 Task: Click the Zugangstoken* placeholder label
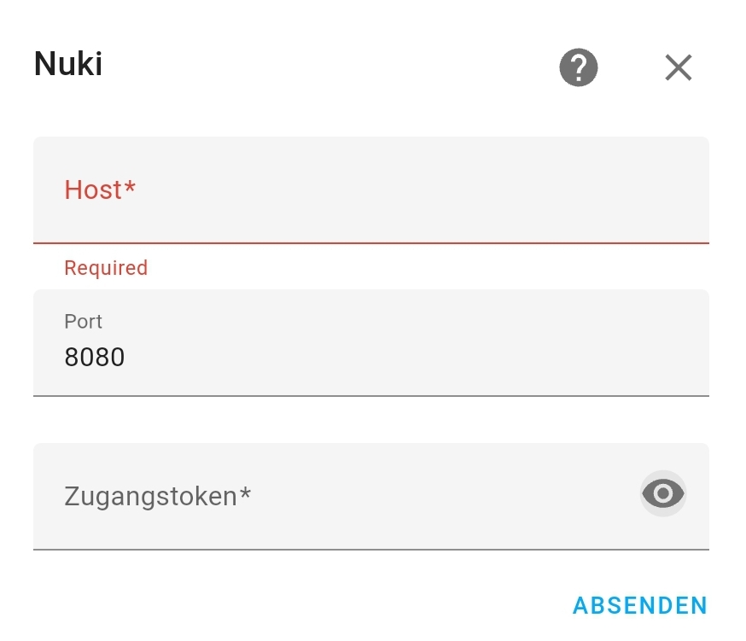(x=158, y=496)
